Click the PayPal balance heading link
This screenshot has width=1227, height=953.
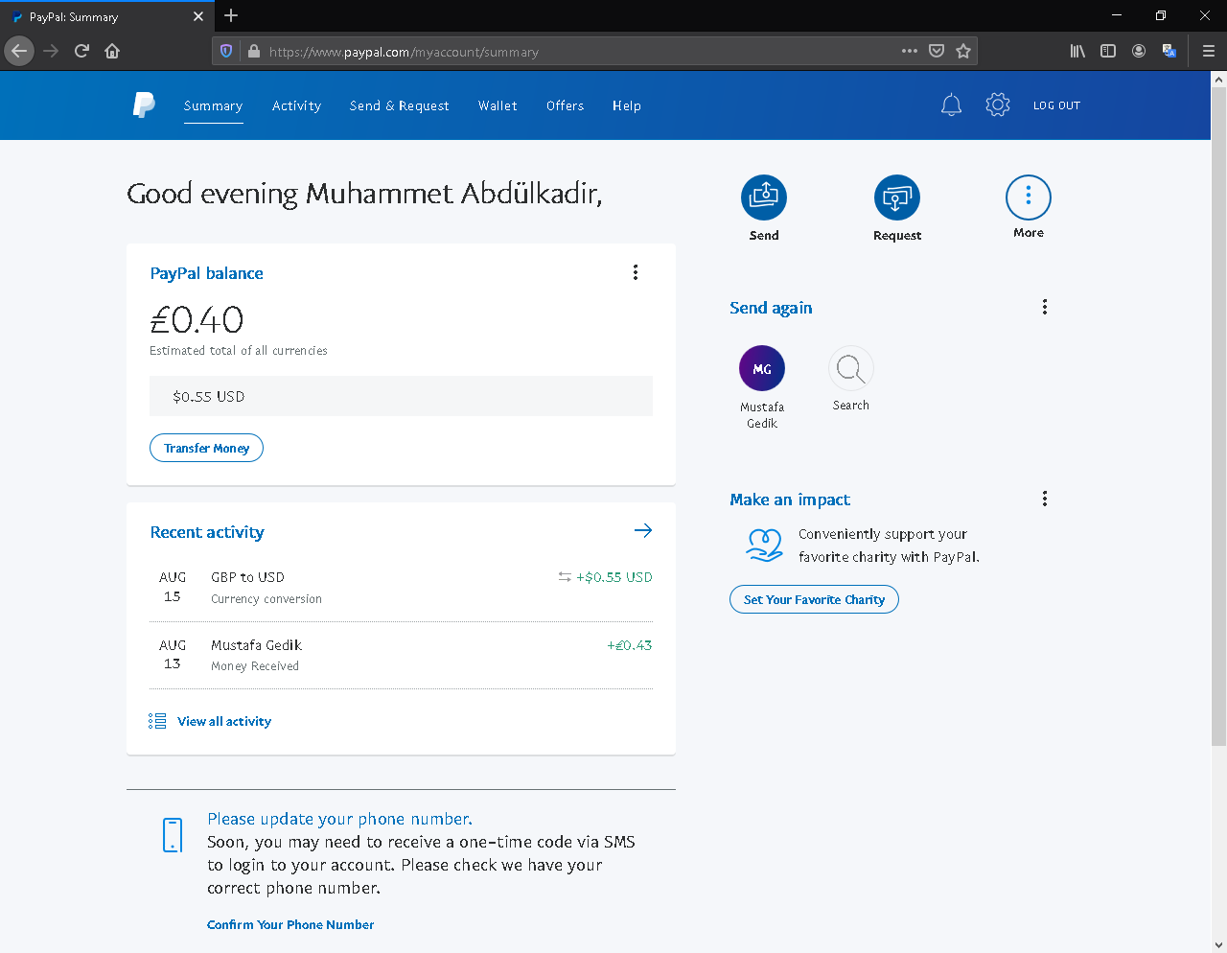point(206,273)
